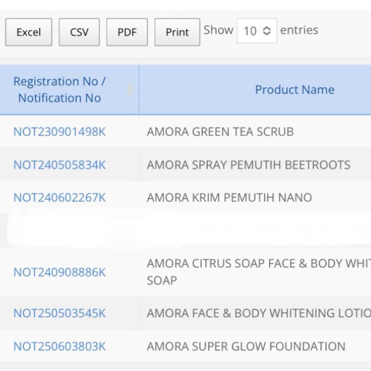This screenshot has width=371, height=371.
Task: Download the table as PDF
Action: [x=127, y=32]
